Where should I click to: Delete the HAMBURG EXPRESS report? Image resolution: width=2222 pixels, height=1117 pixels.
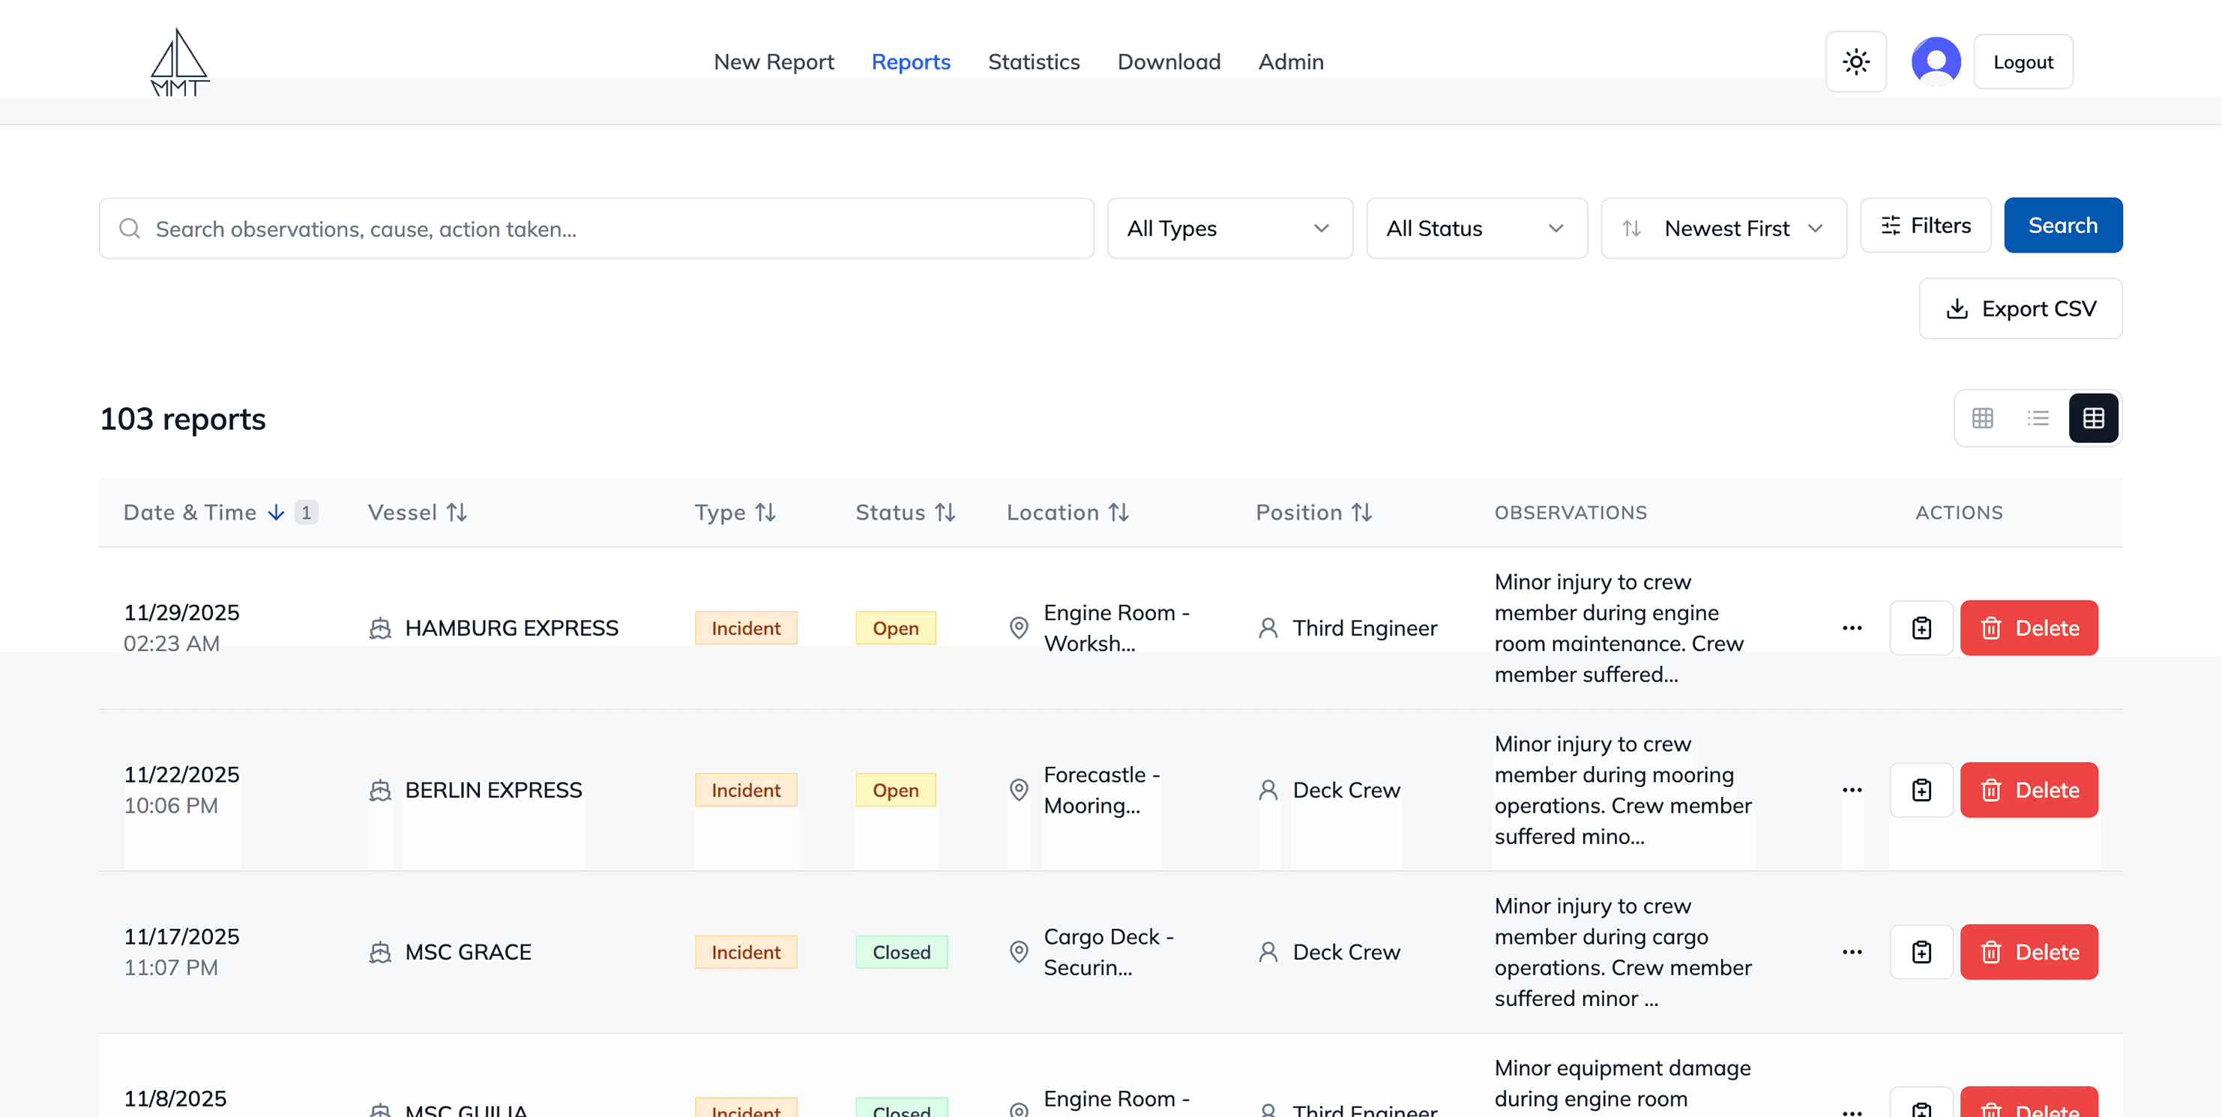click(2029, 628)
